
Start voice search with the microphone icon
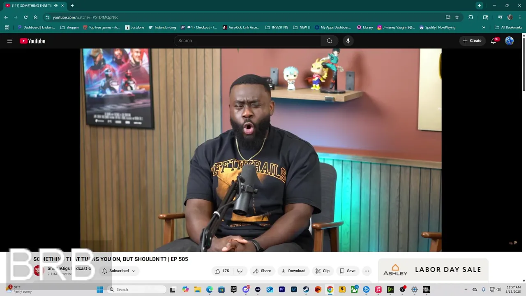pos(348,41)
